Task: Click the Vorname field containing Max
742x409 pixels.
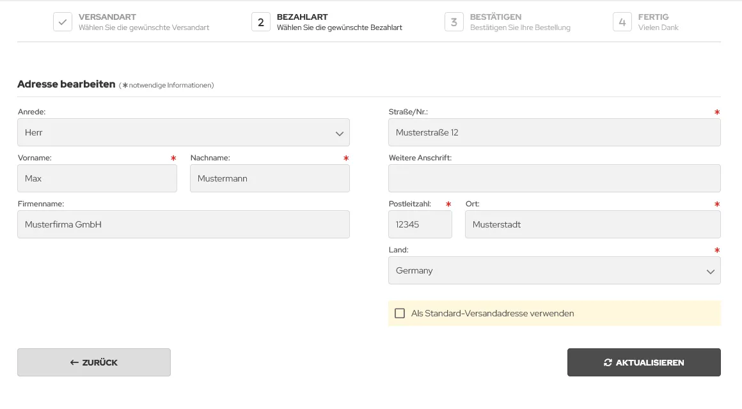Action: (x=97, y=178)
